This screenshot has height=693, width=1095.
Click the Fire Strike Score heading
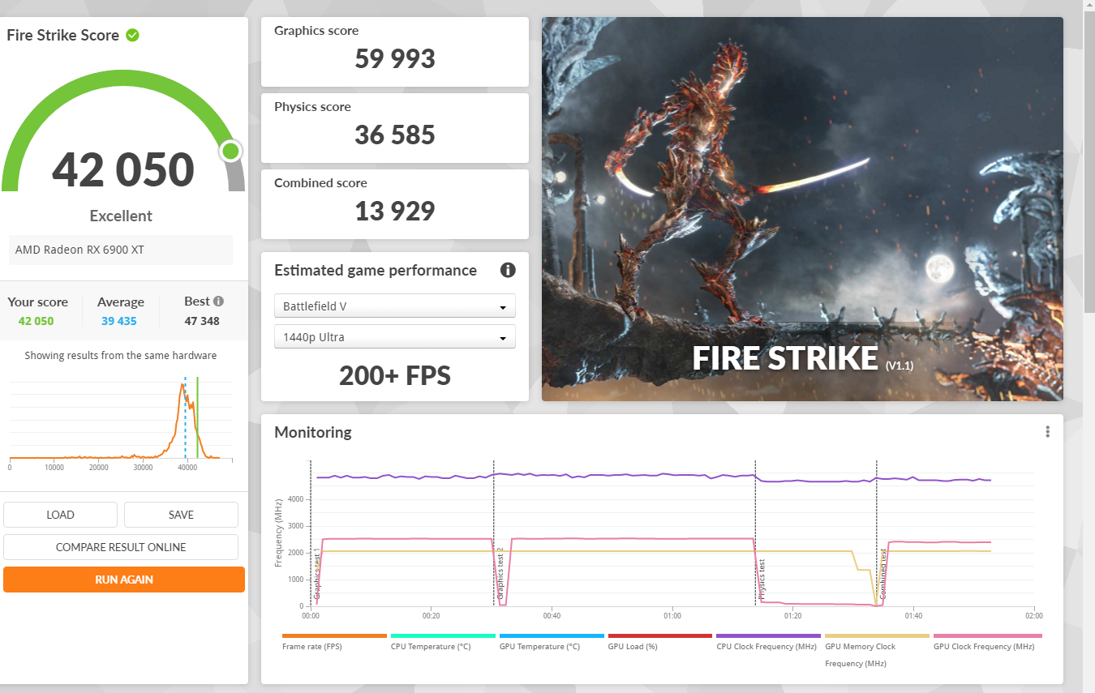point(63,35)
